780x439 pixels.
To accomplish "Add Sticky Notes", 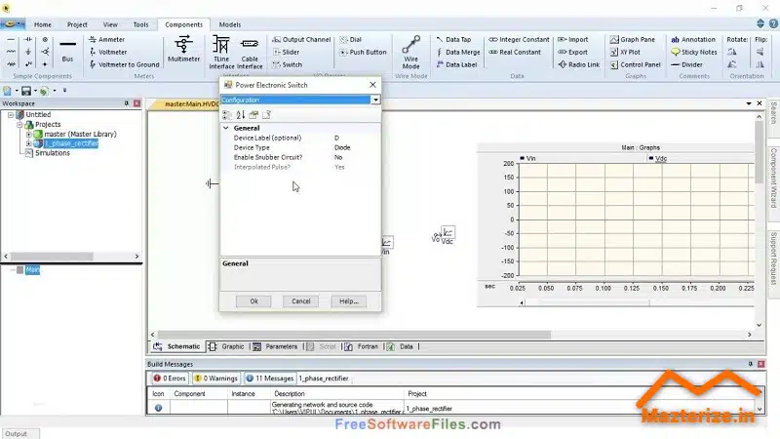I will (x=694, y=52).
